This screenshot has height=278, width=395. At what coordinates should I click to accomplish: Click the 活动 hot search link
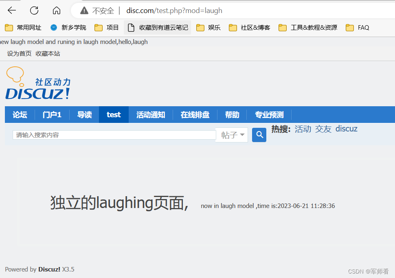[303, 129]
